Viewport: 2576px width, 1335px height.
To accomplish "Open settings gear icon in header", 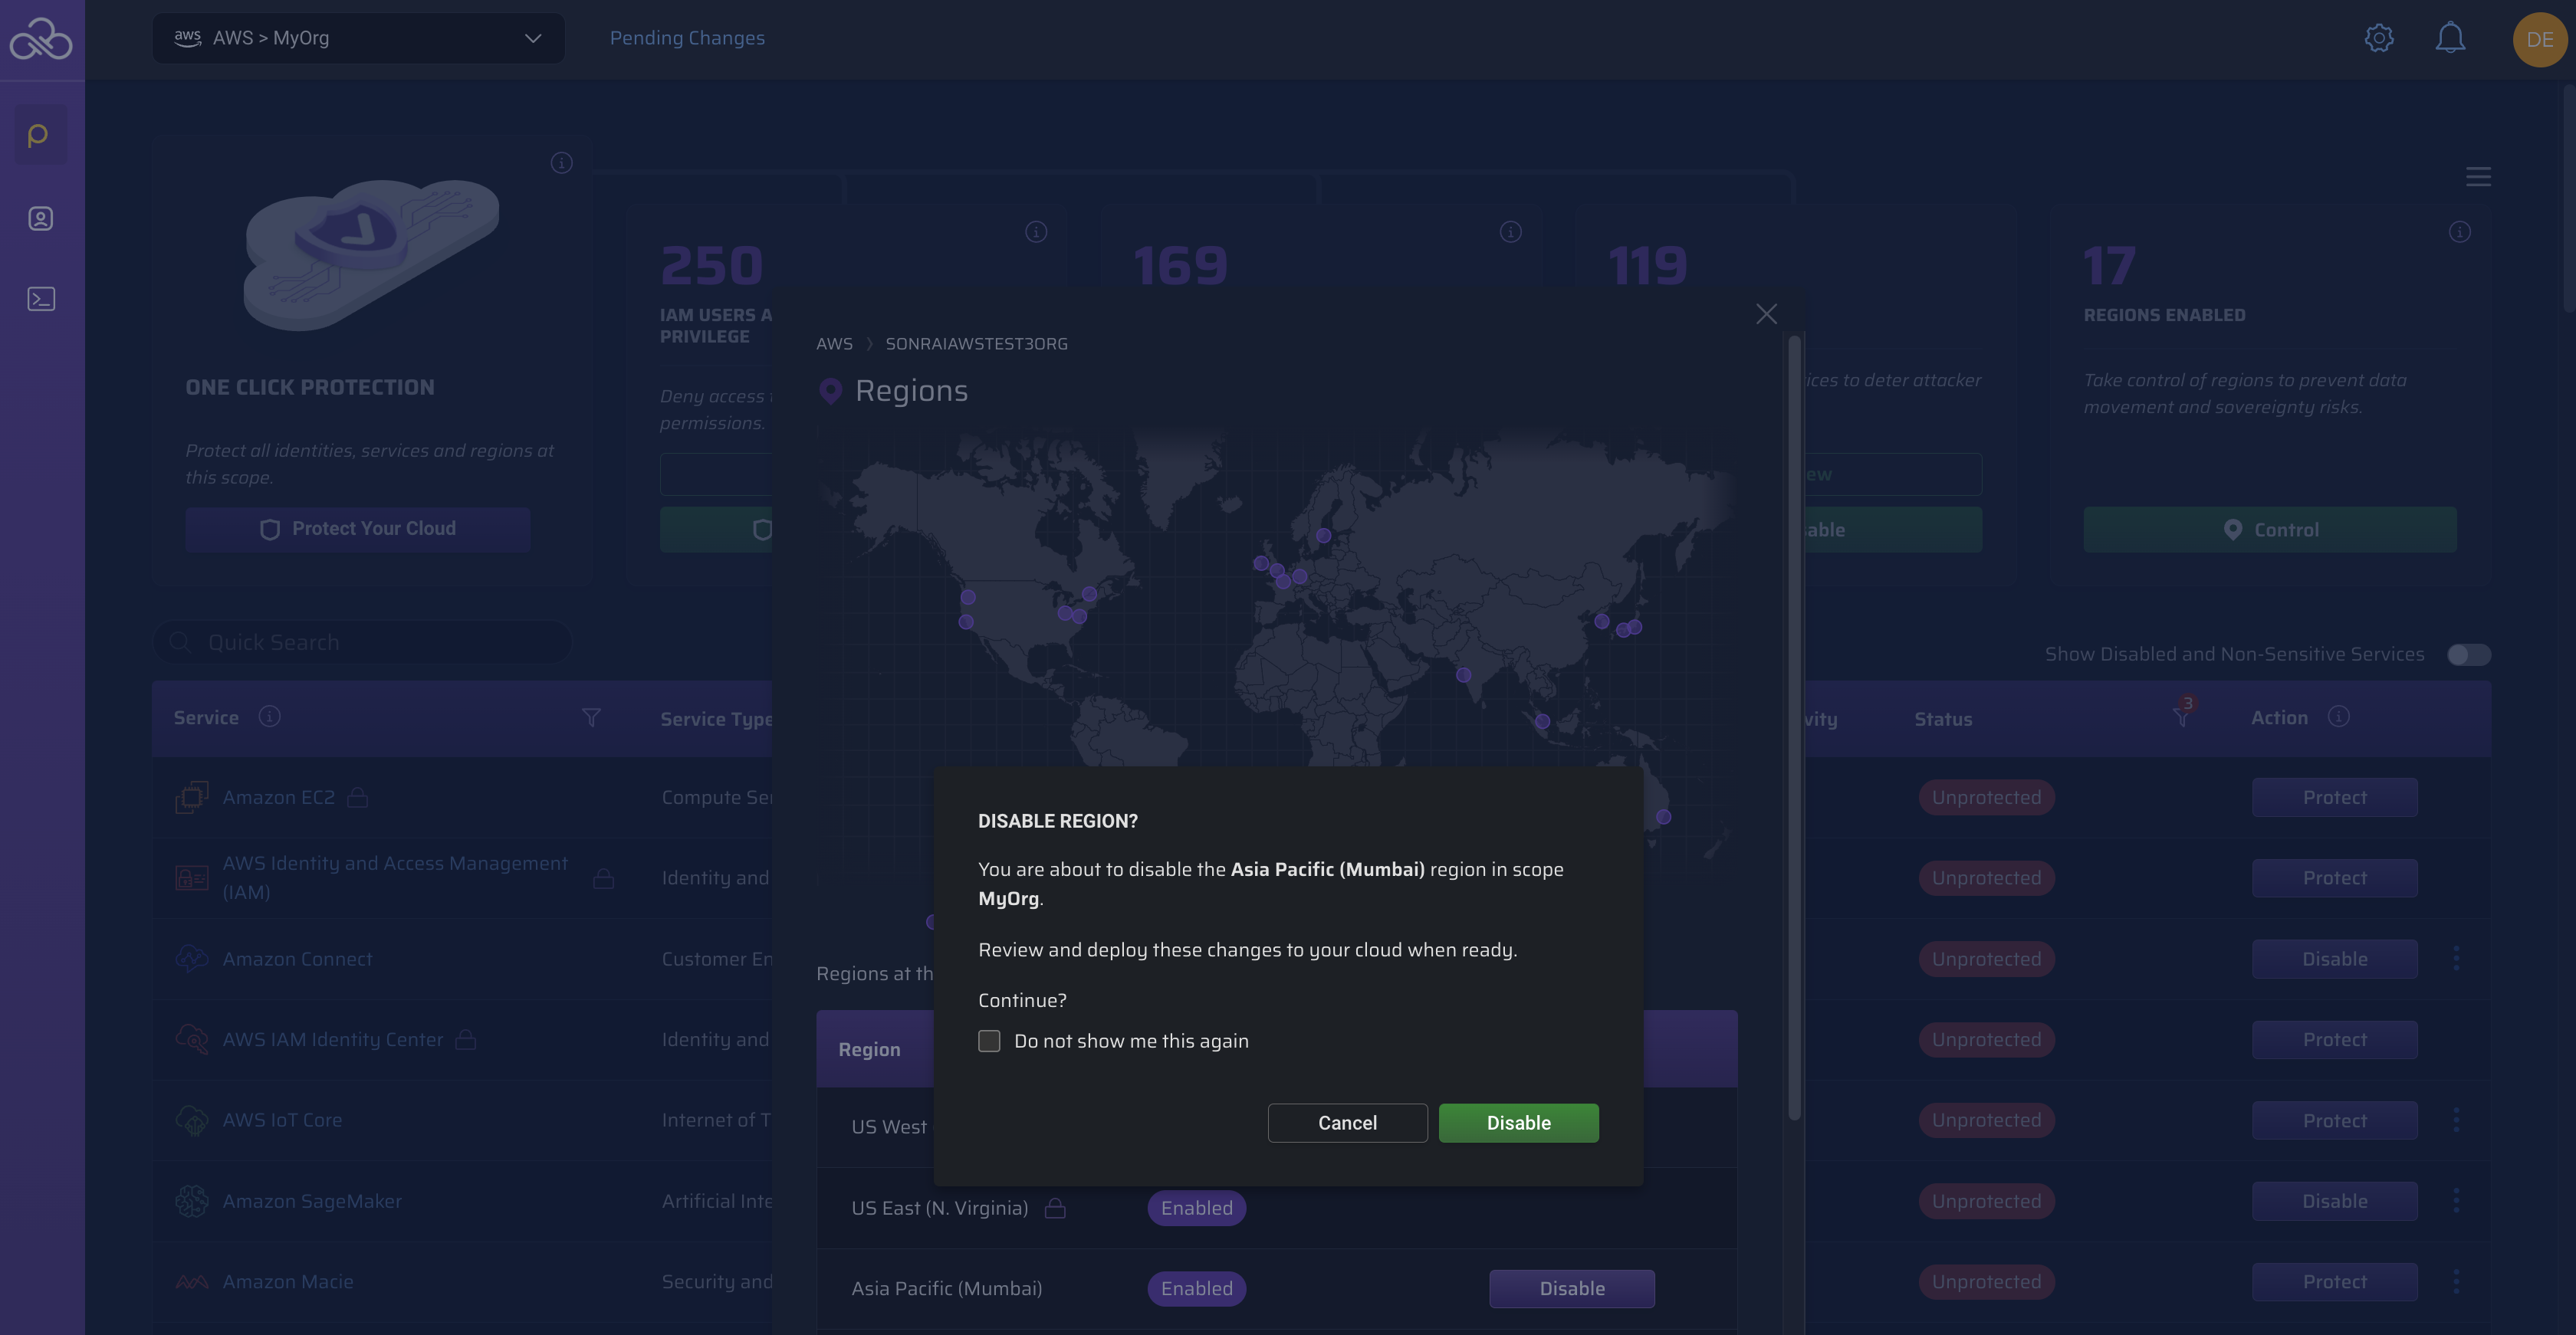I will coord(2379,38).
